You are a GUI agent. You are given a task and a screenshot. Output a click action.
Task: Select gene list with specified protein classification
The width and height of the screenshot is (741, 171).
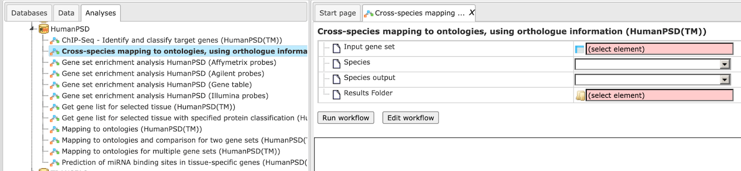(184, 118)
